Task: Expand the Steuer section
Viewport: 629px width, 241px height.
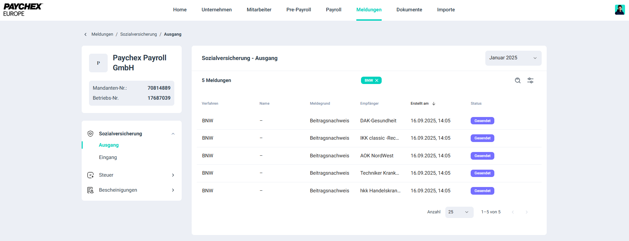Action: tap(173, 175)
